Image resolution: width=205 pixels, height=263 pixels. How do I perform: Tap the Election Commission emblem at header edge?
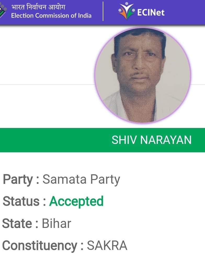pyautogui.click(x=3, y=10)
